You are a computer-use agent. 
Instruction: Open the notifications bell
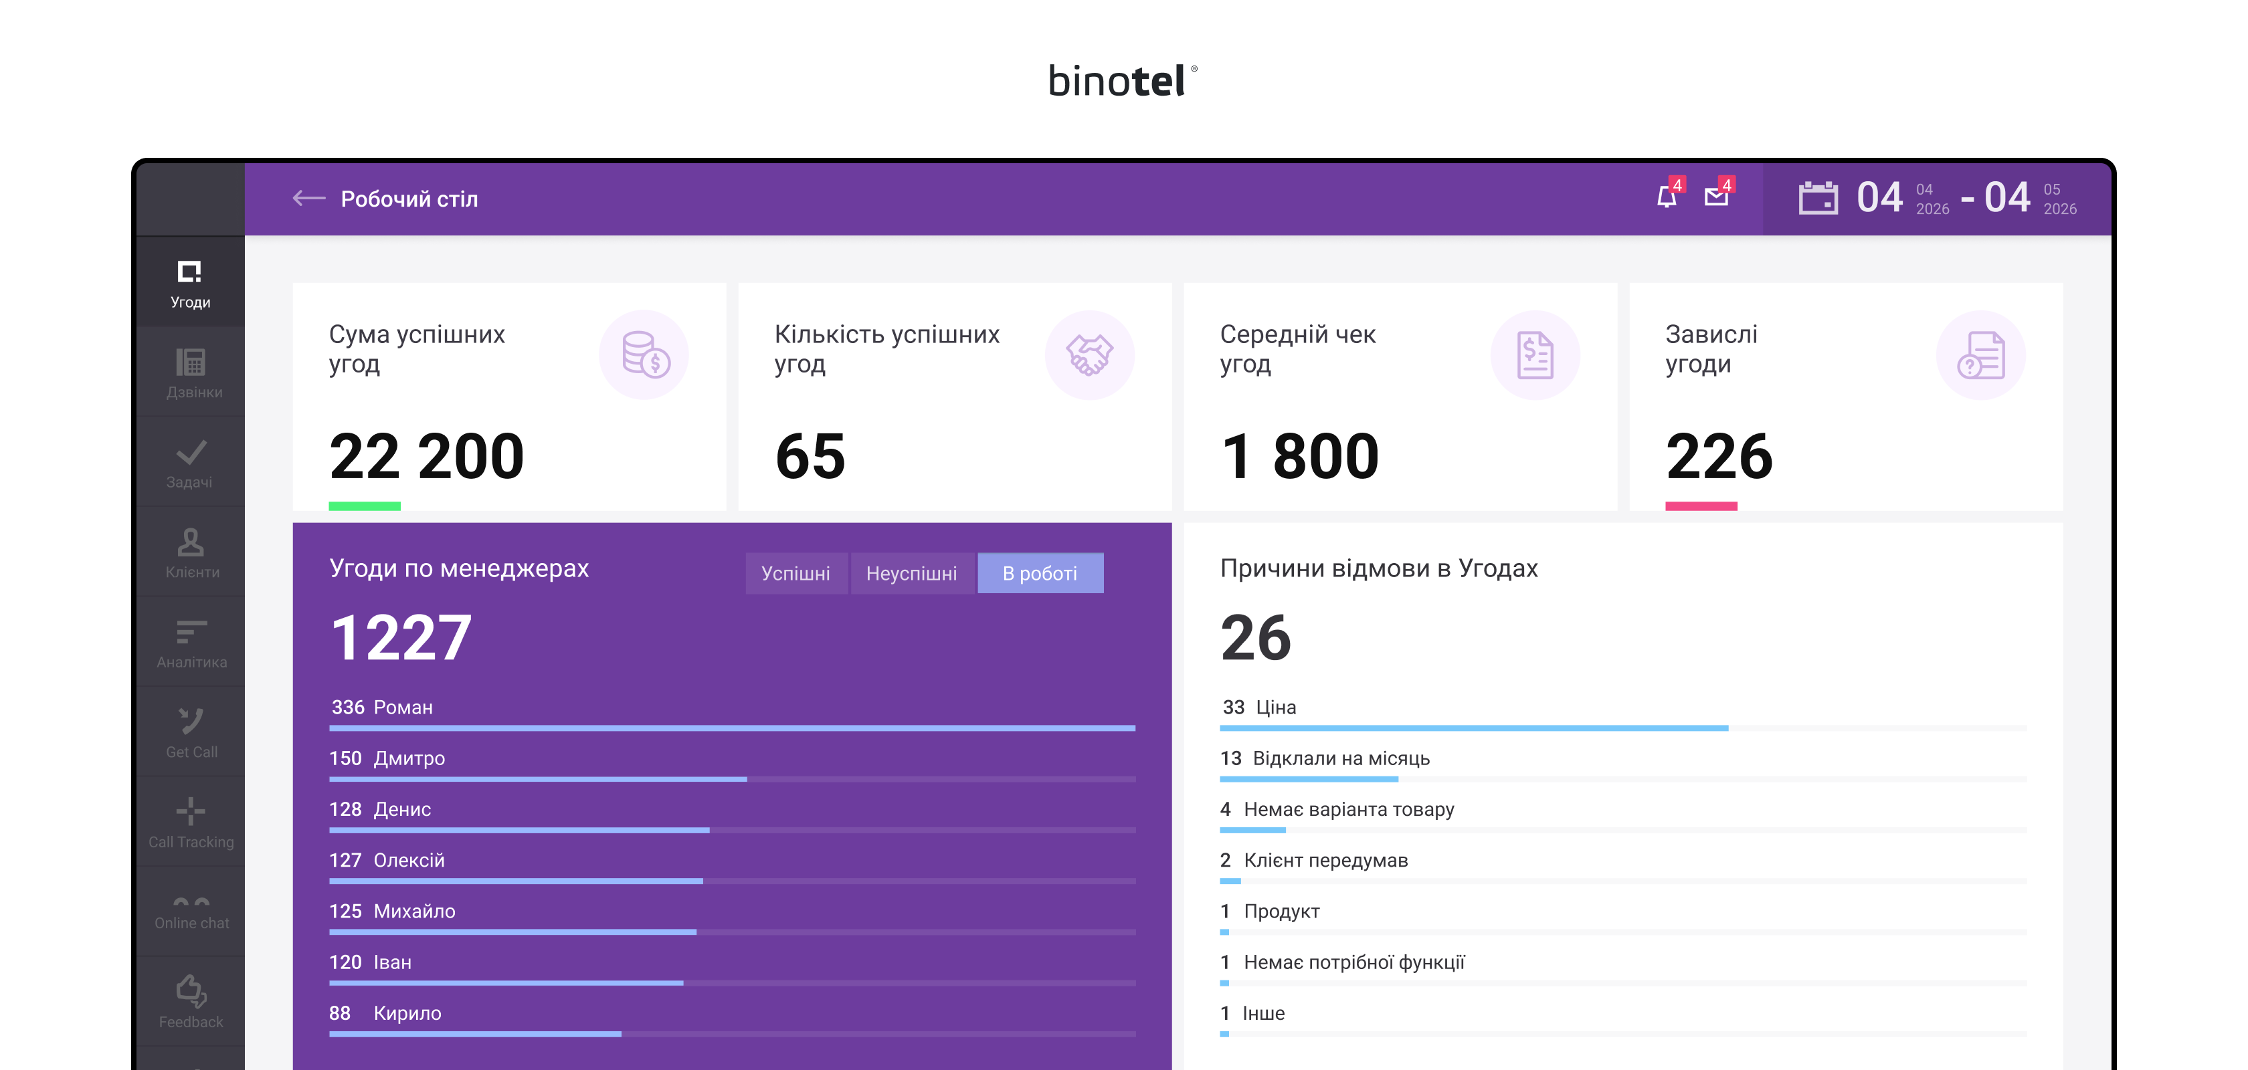(1667, 197)
